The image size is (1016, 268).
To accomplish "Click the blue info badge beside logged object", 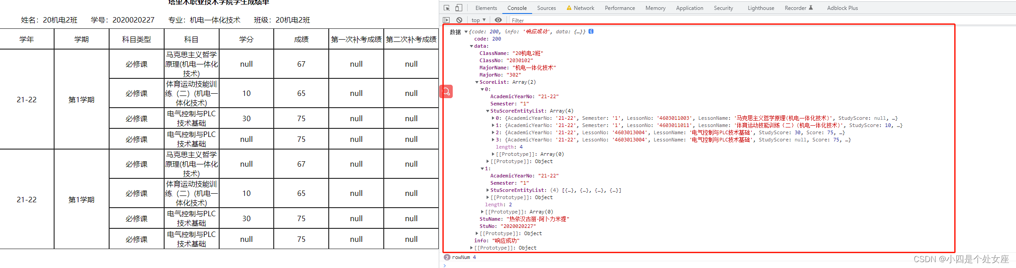I will point(591,32).
